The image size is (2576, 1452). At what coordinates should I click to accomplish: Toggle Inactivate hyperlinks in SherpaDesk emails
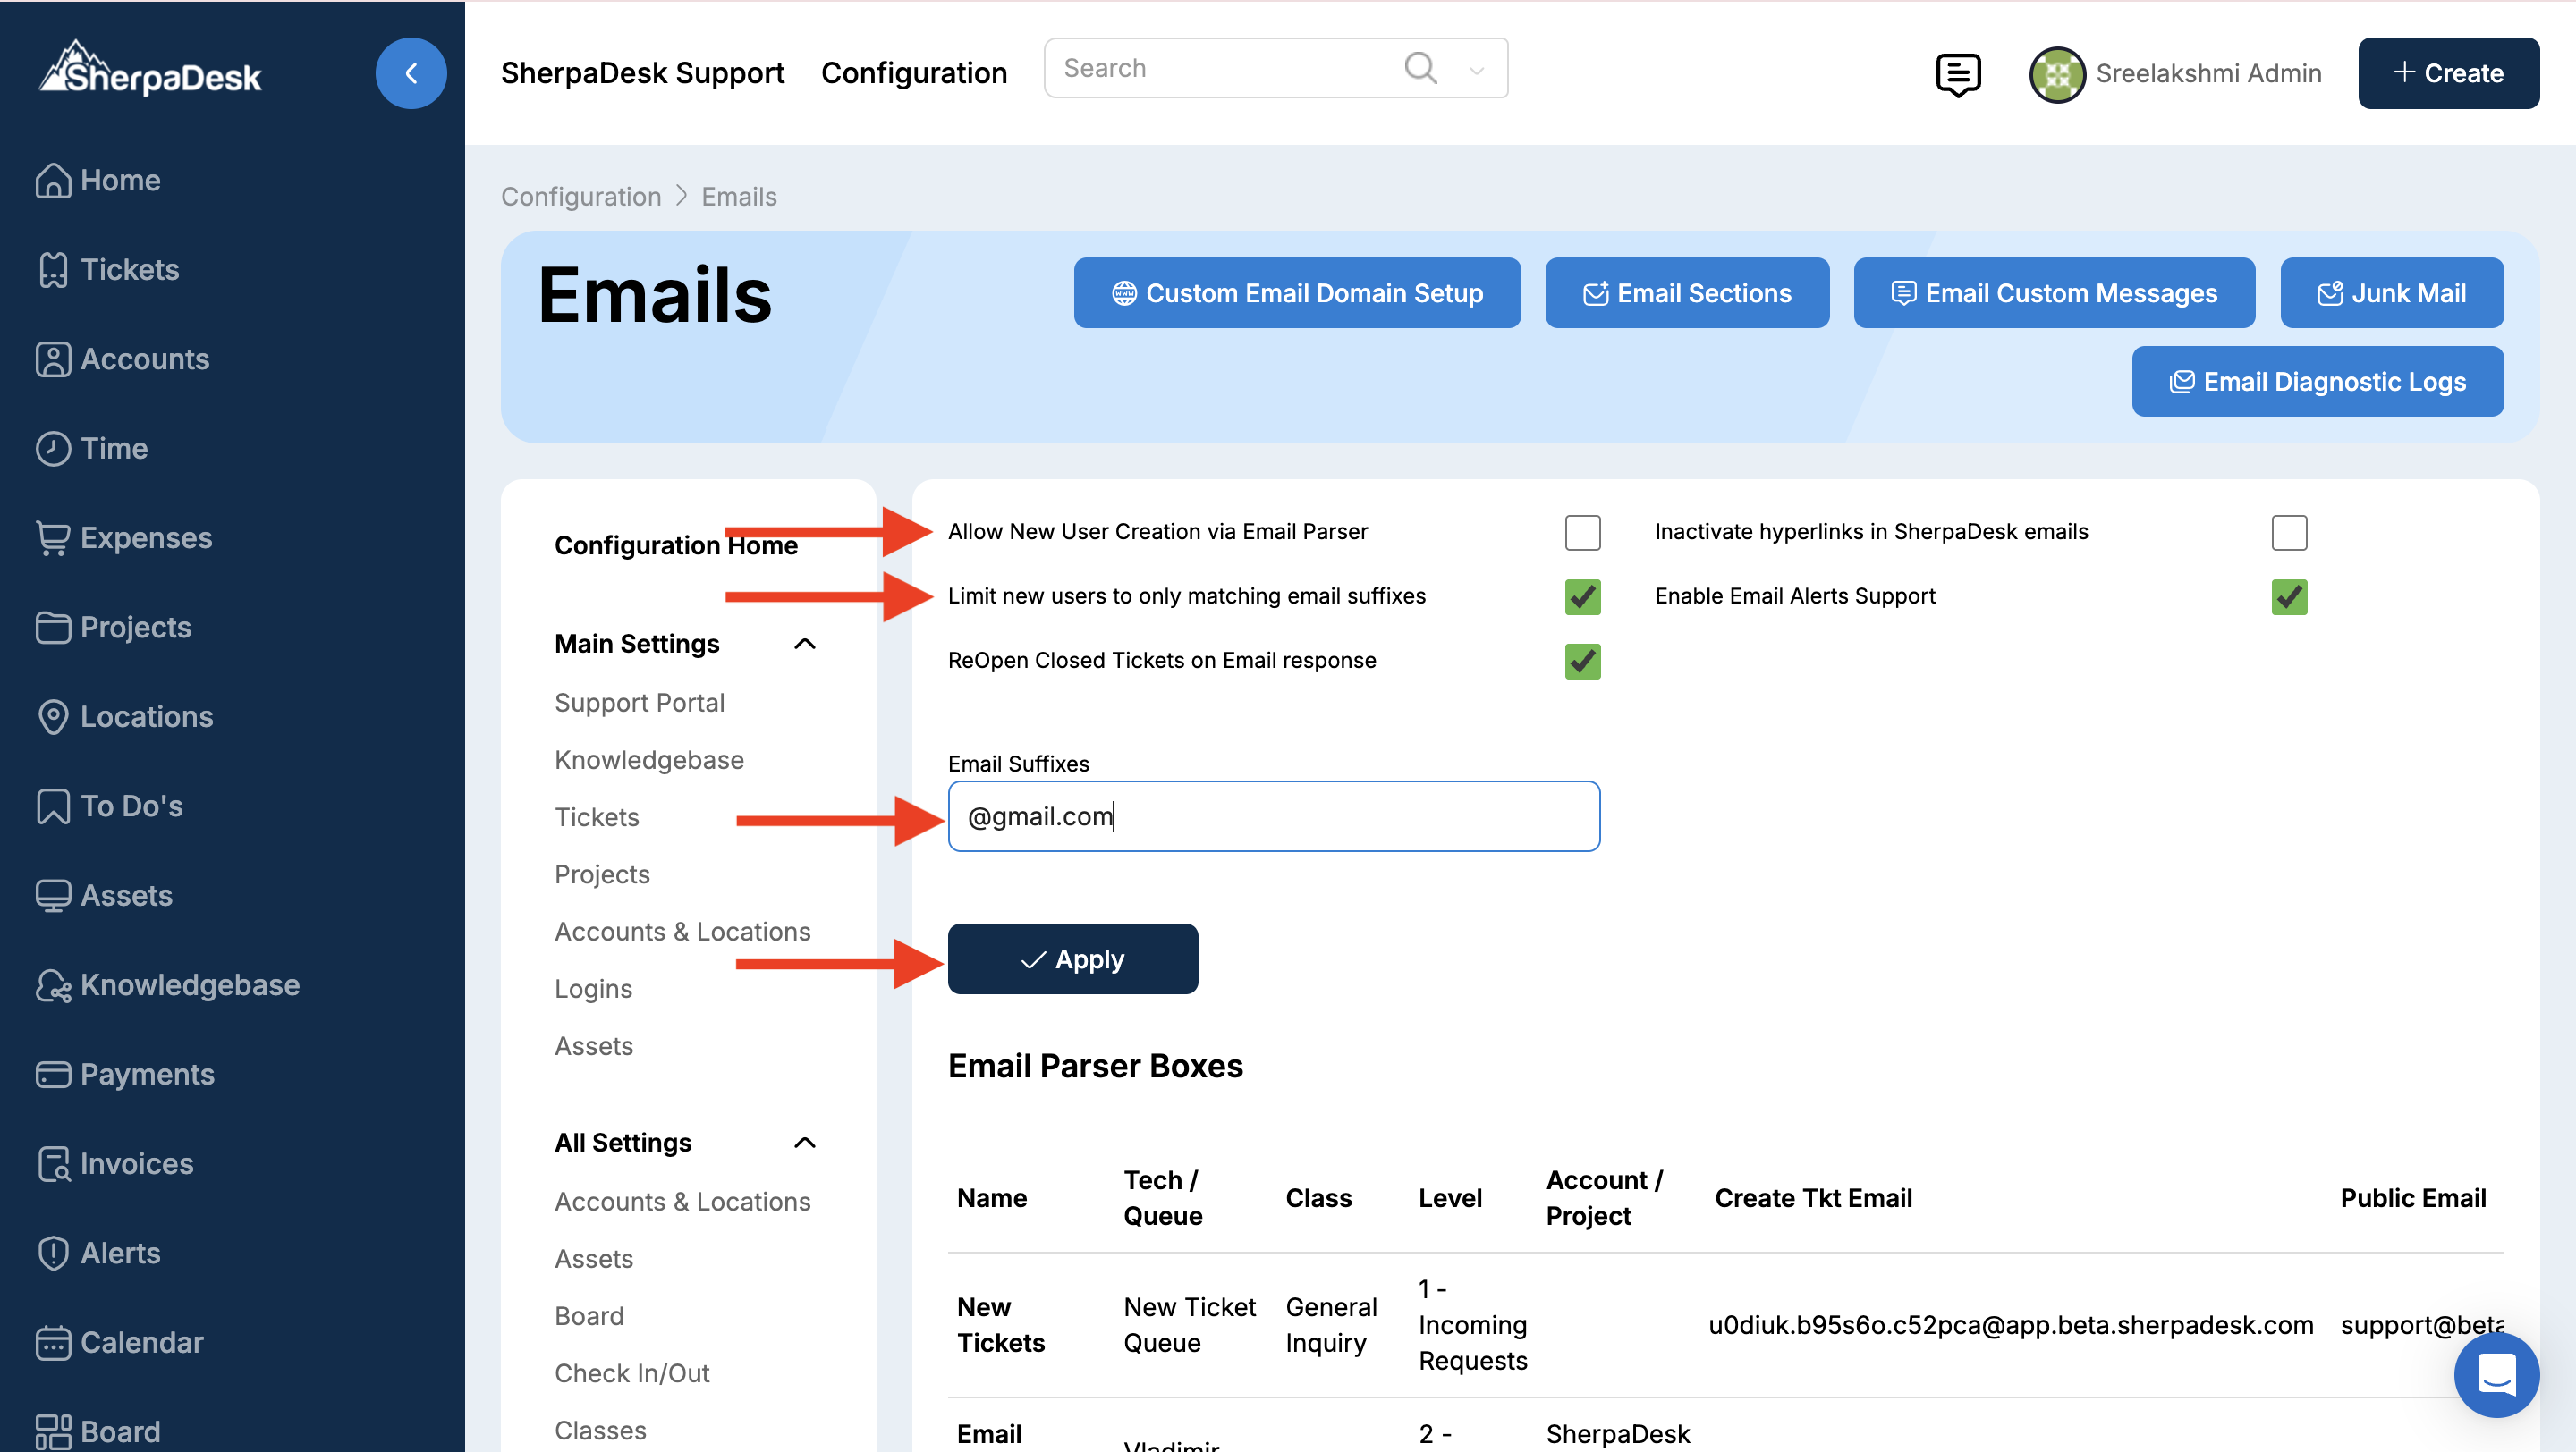click(2288, 533)
